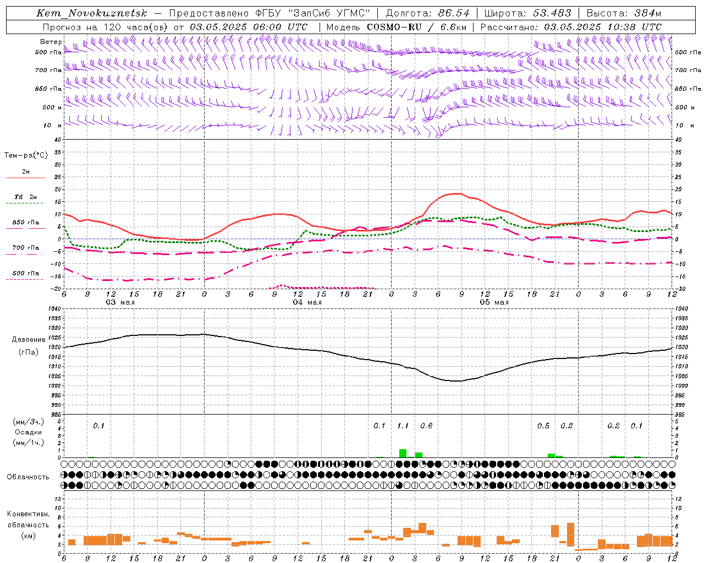Screen dimensions: 704x563
Task: Click the "Долгота: 86.54" value
Action: click(x=428, y=13)
